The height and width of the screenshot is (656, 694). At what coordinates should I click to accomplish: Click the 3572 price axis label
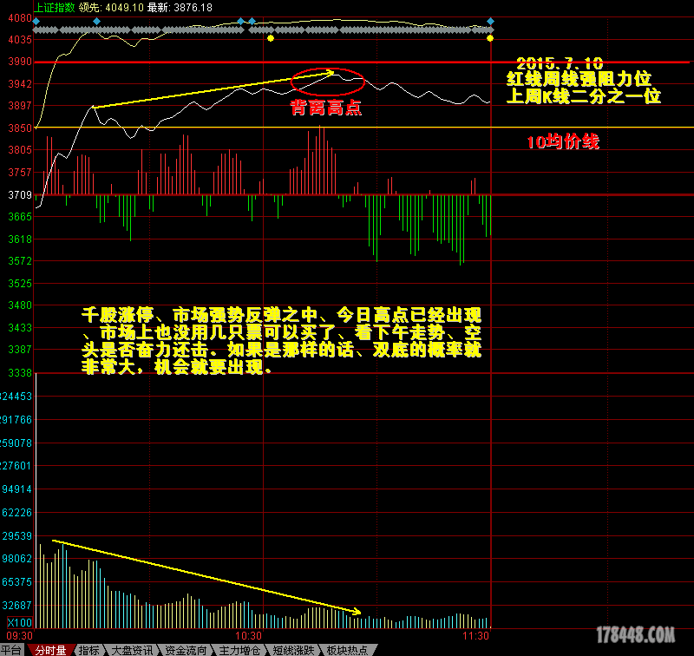tap(20, 260)
